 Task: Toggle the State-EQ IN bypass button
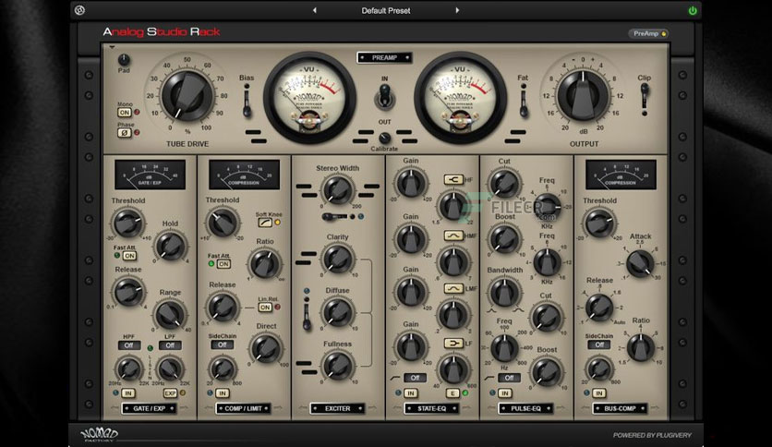411,393
